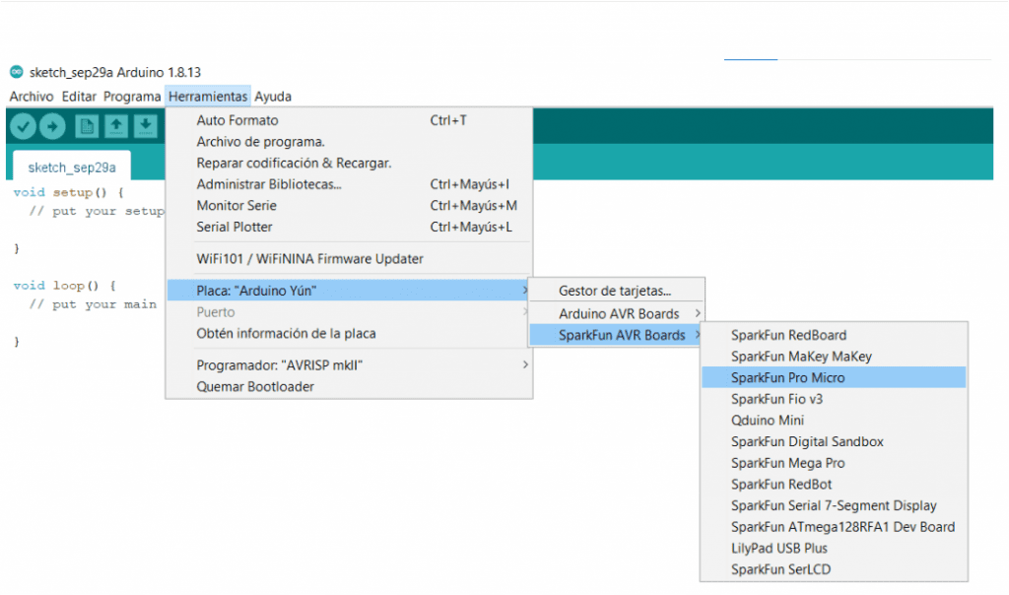The width and height of the screenshot is (1009, 595).
Task: Click the Verify checkmark toolbar icon
Action: 23,126
